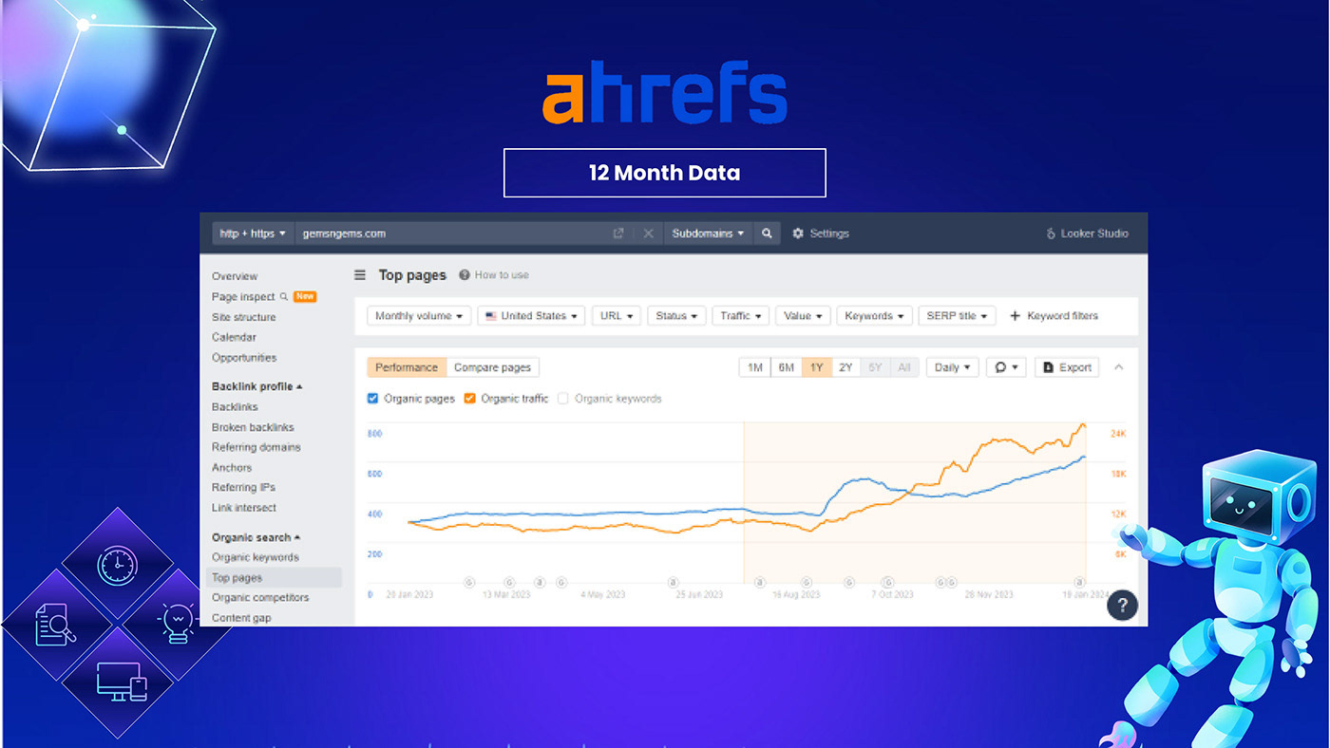Viewport: 1330px width, 748px height.
Task: Open the Traffic filter dropdown
Action: pos(741,316)
